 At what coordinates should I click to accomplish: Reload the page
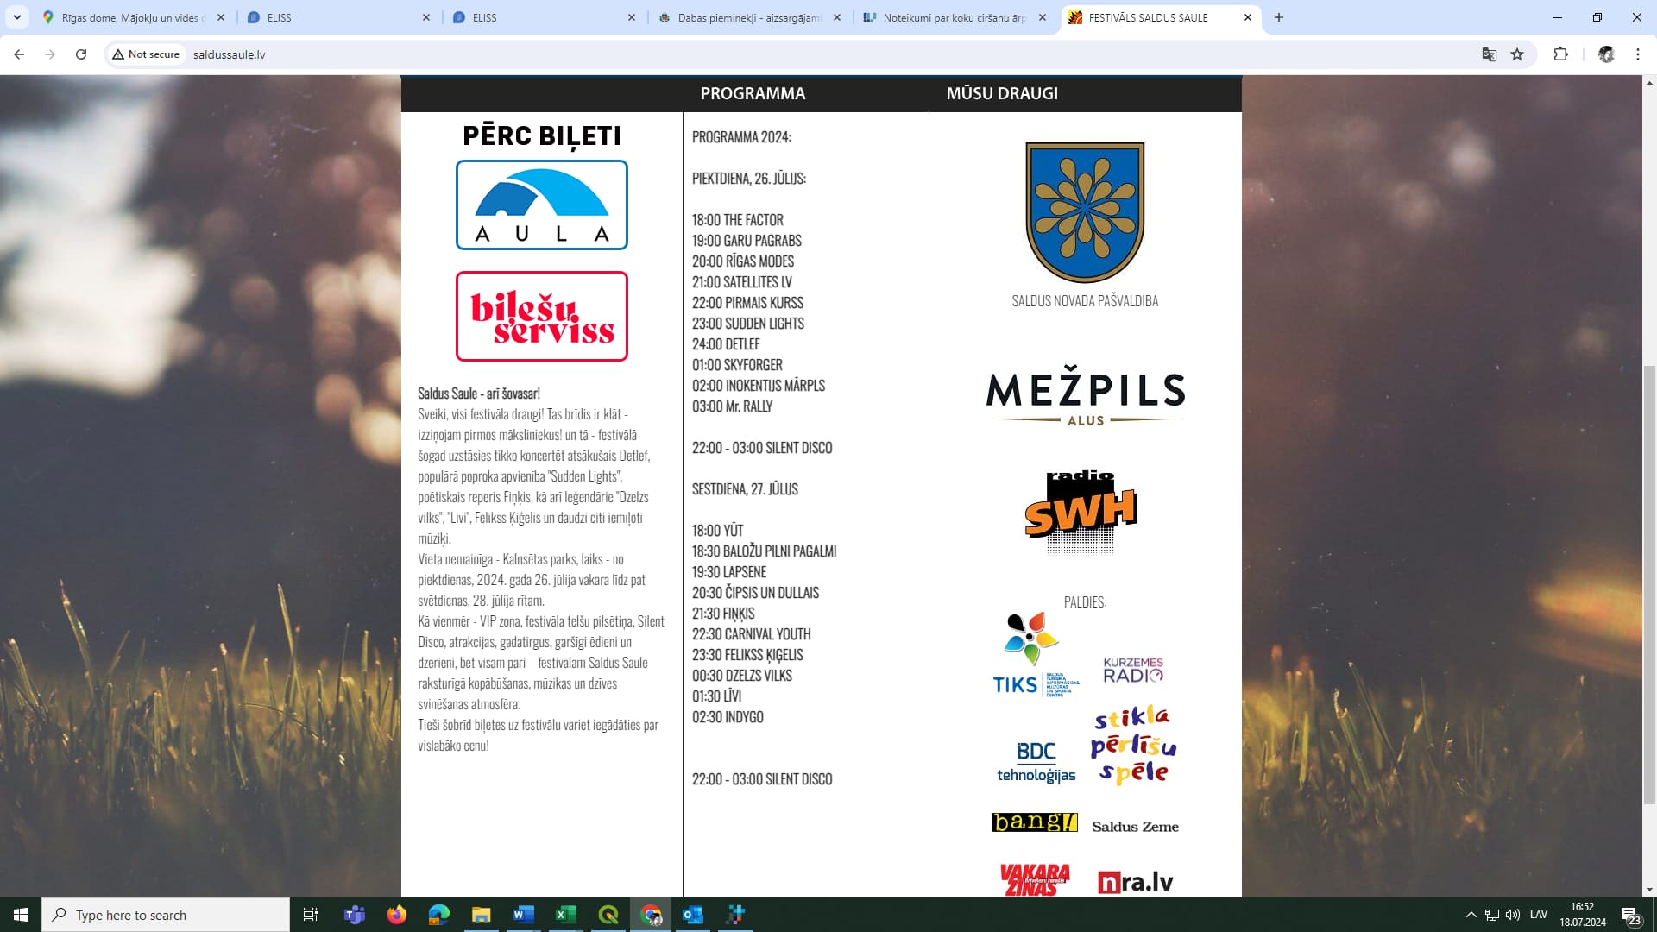tap(81, 54)
